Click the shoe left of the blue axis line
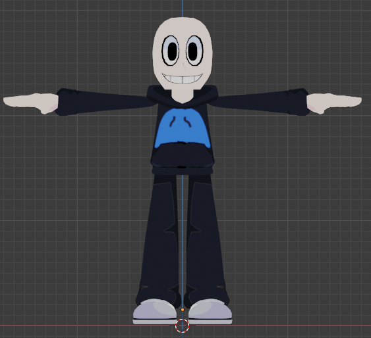 pyautogui.click(x=155, y=312)
